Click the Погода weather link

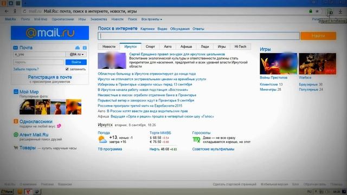pos(104,133)
